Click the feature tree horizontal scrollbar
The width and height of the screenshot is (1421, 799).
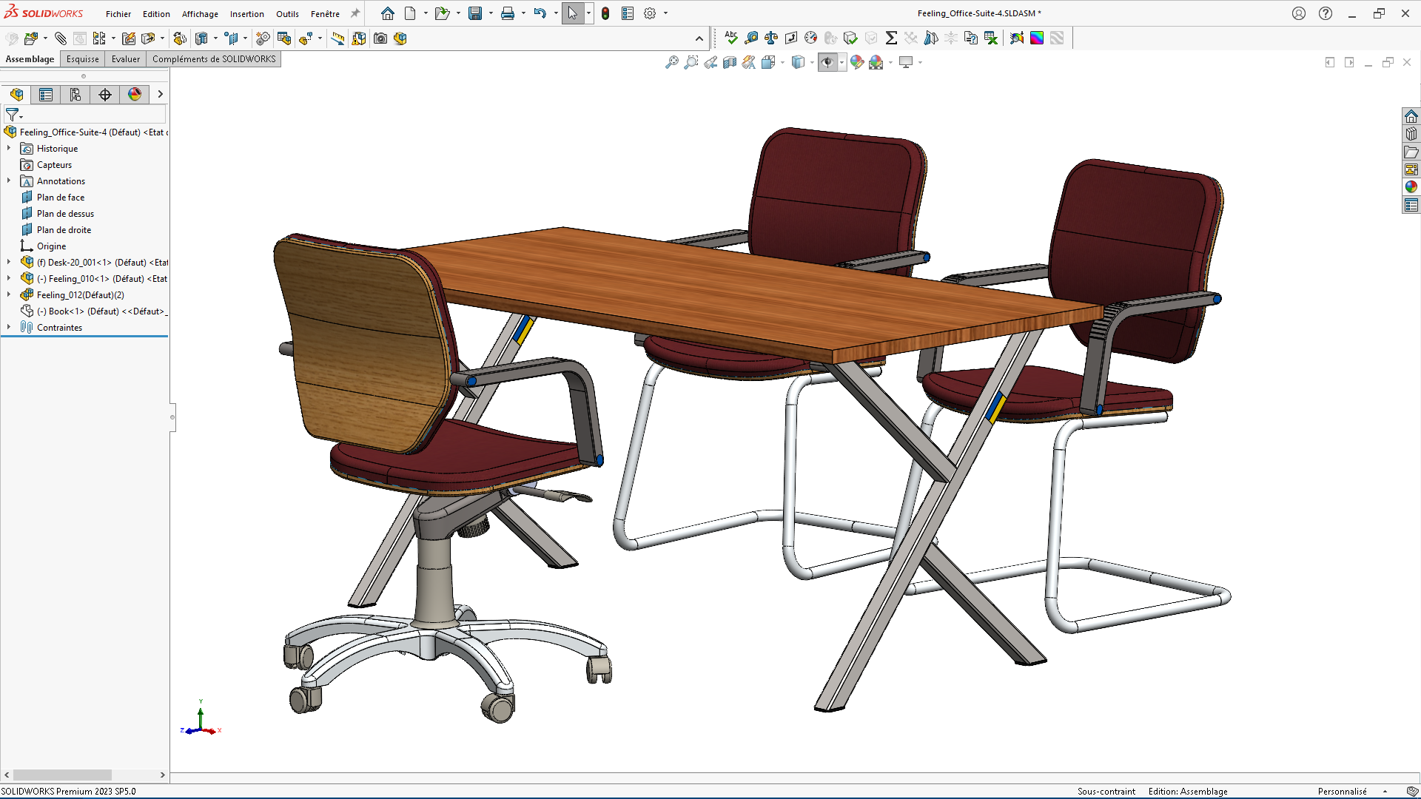(63, 775)
